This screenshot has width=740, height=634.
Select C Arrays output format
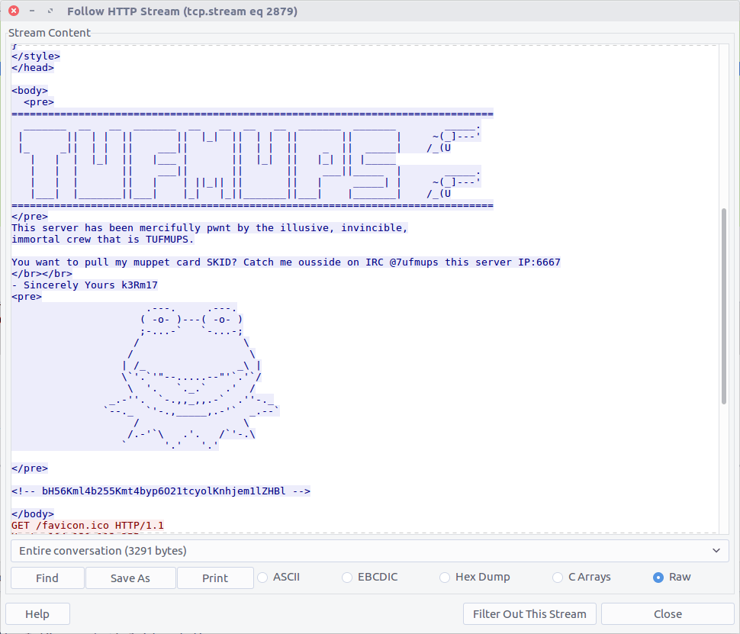558,578
